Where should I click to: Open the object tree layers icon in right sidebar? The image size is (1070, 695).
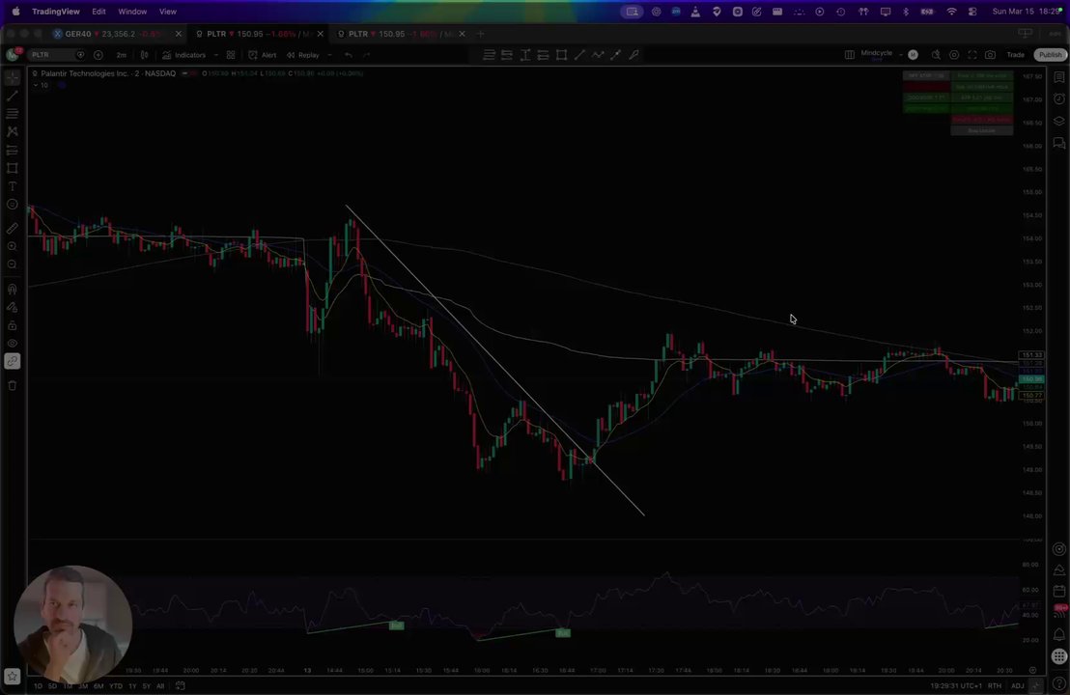(1059, 121)
